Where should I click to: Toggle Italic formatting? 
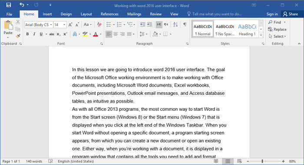click(34, 34)
